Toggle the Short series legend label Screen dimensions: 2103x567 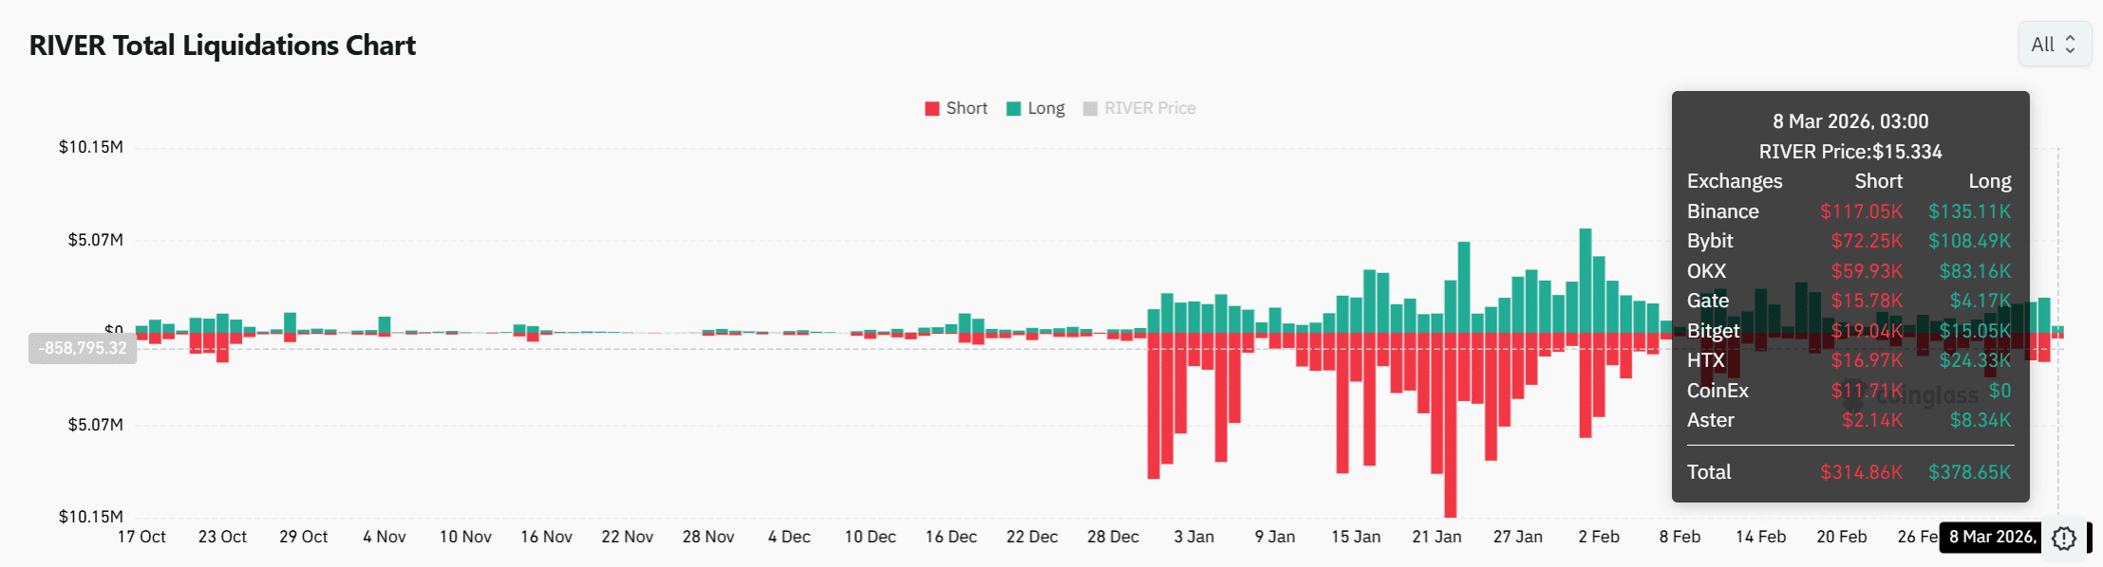pyautogui.click(x=967, y=109)
